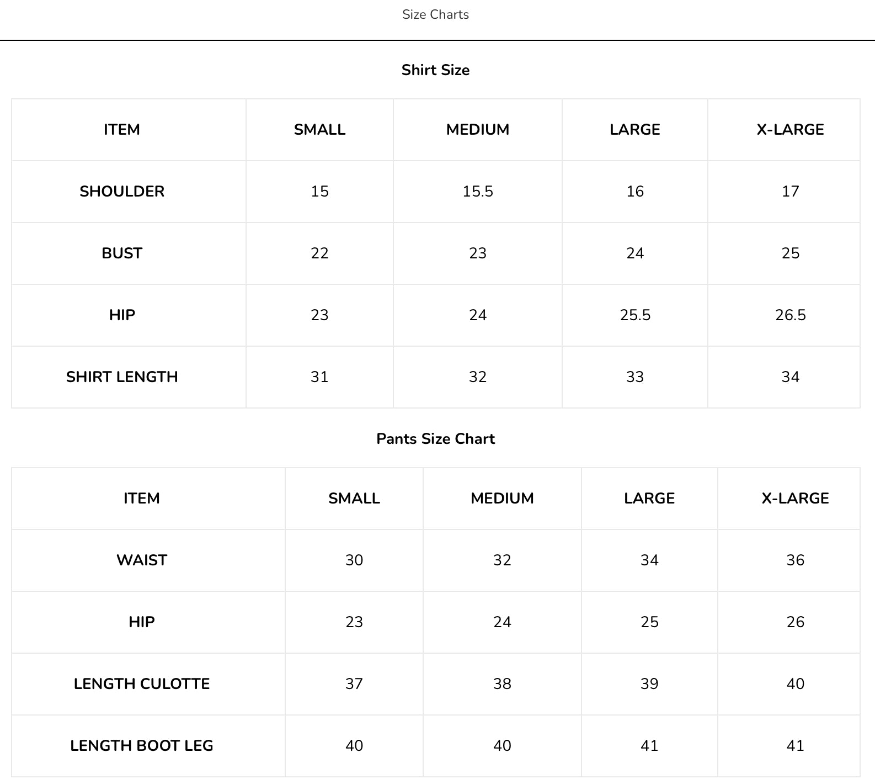Select the shirt table X-LARGE column header
875x779 pixels.
pos(790,130)
